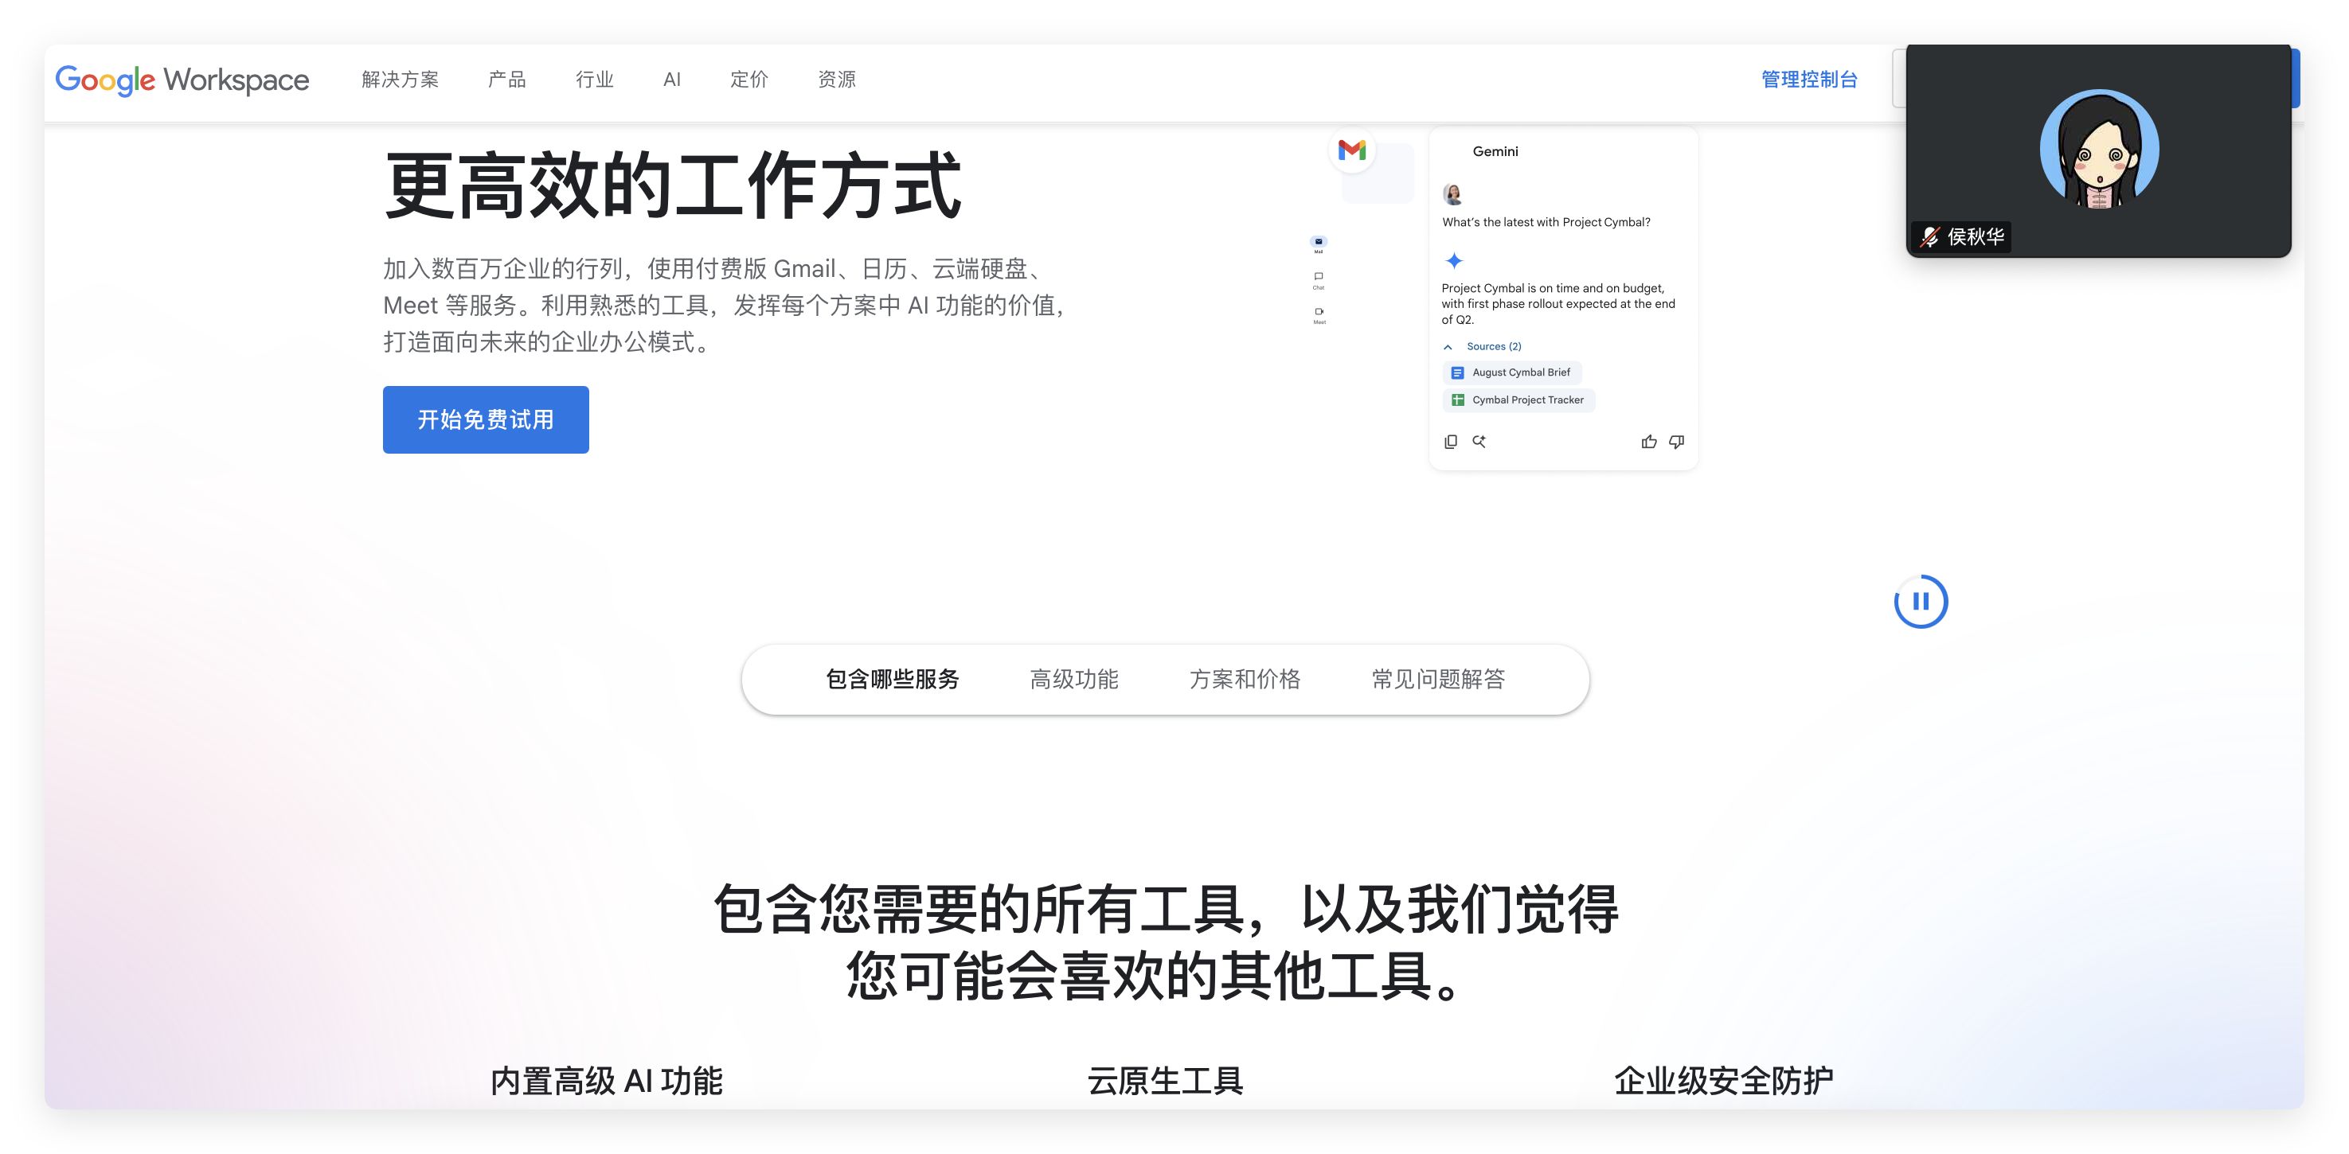Open the 管理控制台 link
The image size is (2349, 1154).
point(1809,80)
